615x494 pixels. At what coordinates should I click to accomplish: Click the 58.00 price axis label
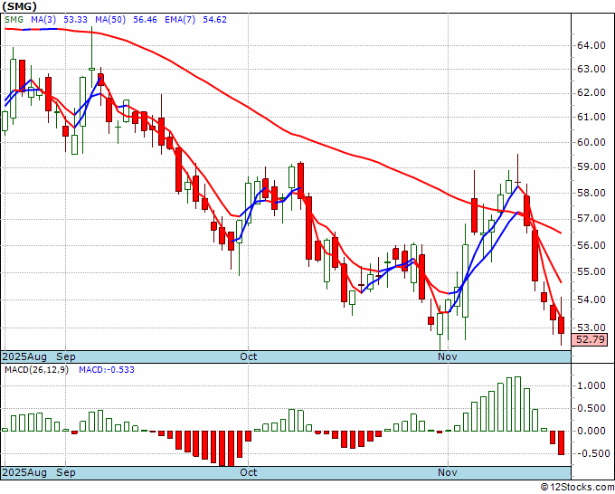point(591,193)
